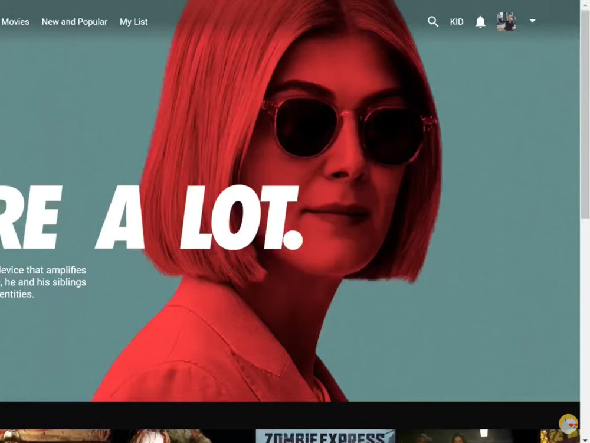Click the page vertical scrollbar thumb
The image size is (590, 443).
tap(585, 115)
